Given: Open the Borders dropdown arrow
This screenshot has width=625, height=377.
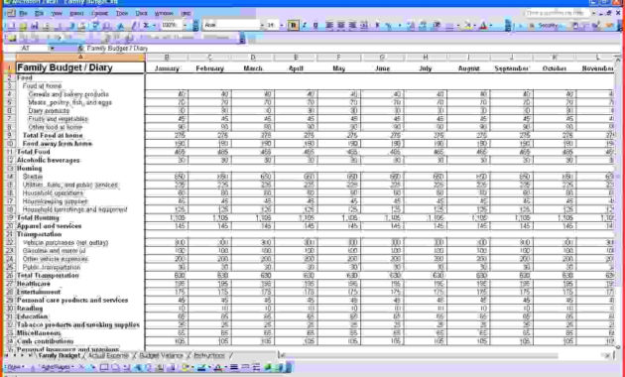Looking at the screenshot, I should (x=458, y=26).
